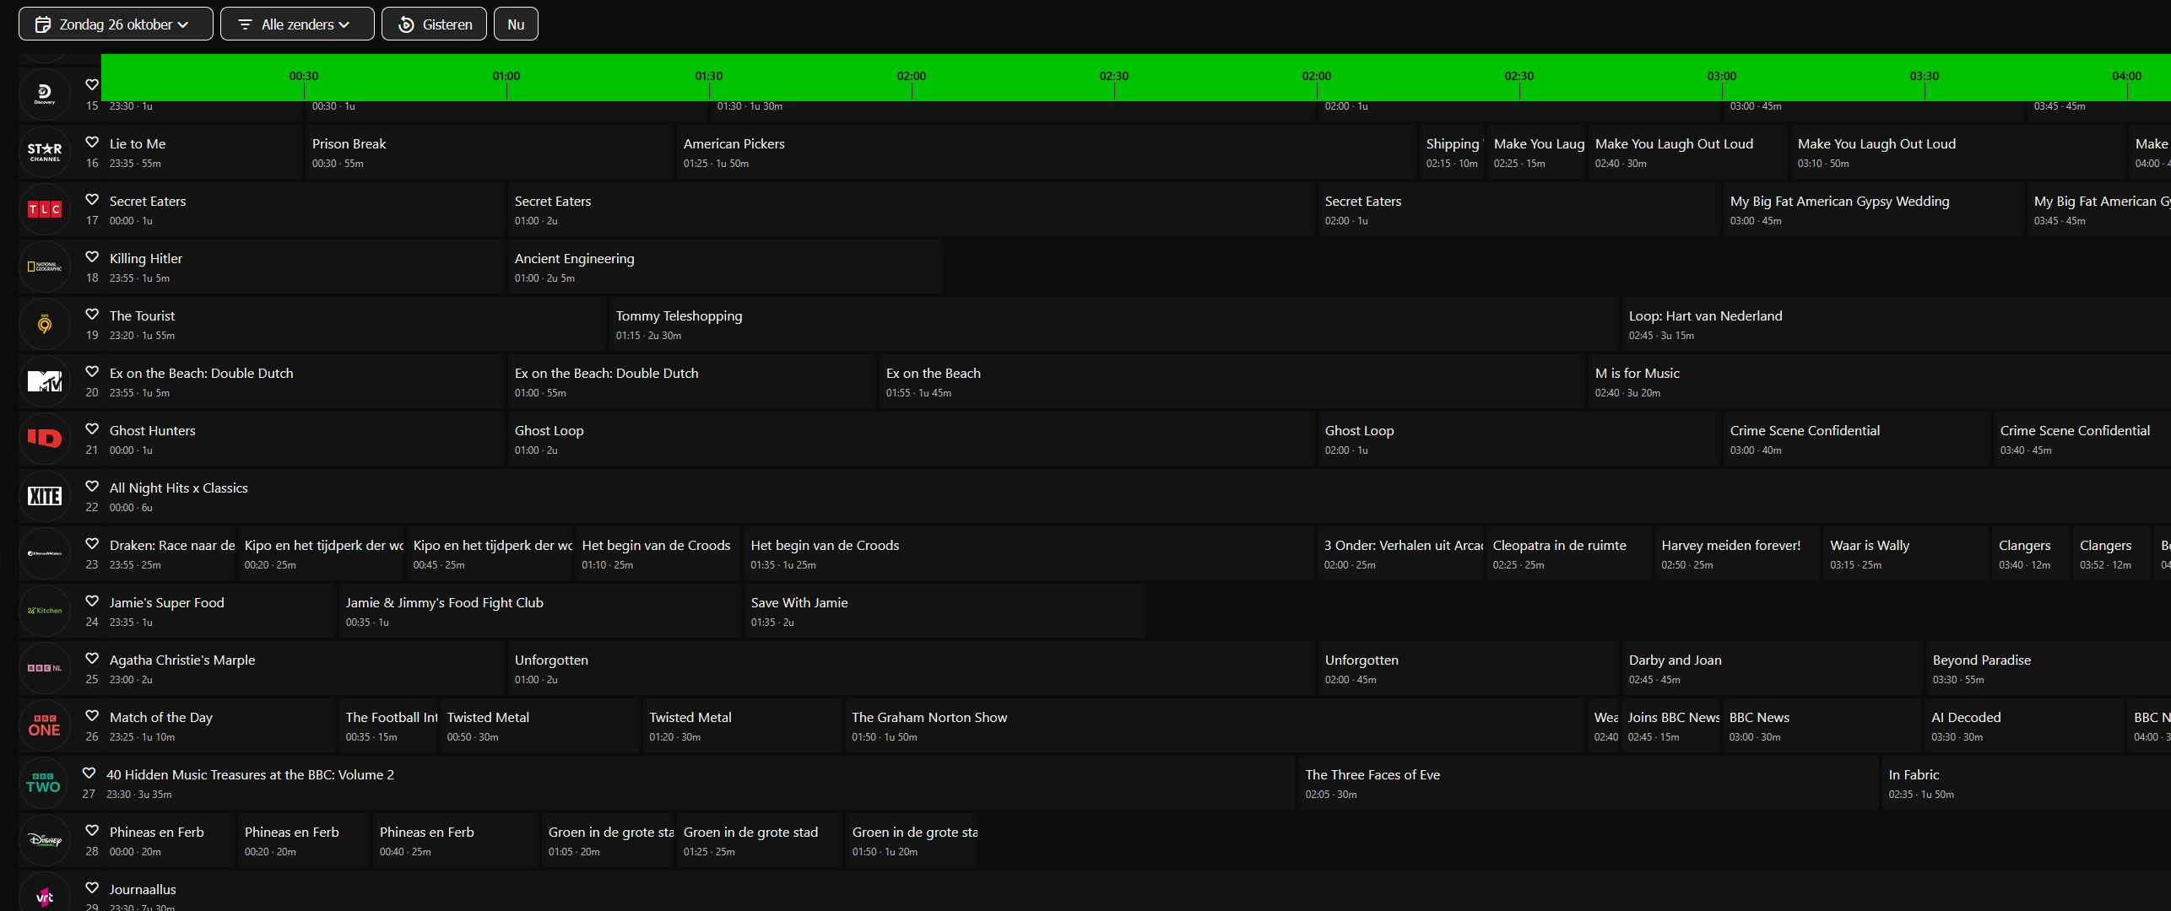Open the Zondag 26 oktober date dropdown
This screenshot has height=911, width=2171.
[x=116, y=24]
